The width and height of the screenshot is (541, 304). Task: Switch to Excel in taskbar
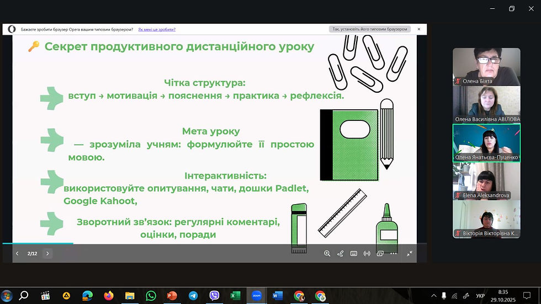coord(235,296)
